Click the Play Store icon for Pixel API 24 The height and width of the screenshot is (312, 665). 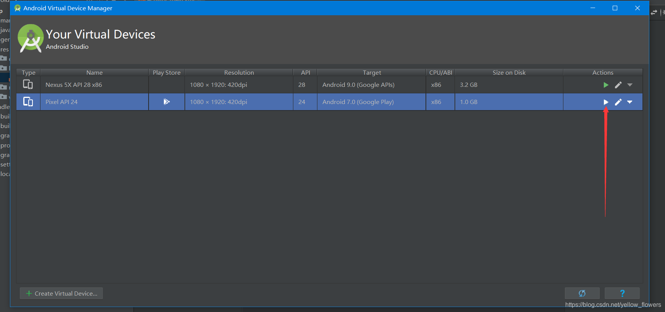pyautogui.click(x=167, y=102)
